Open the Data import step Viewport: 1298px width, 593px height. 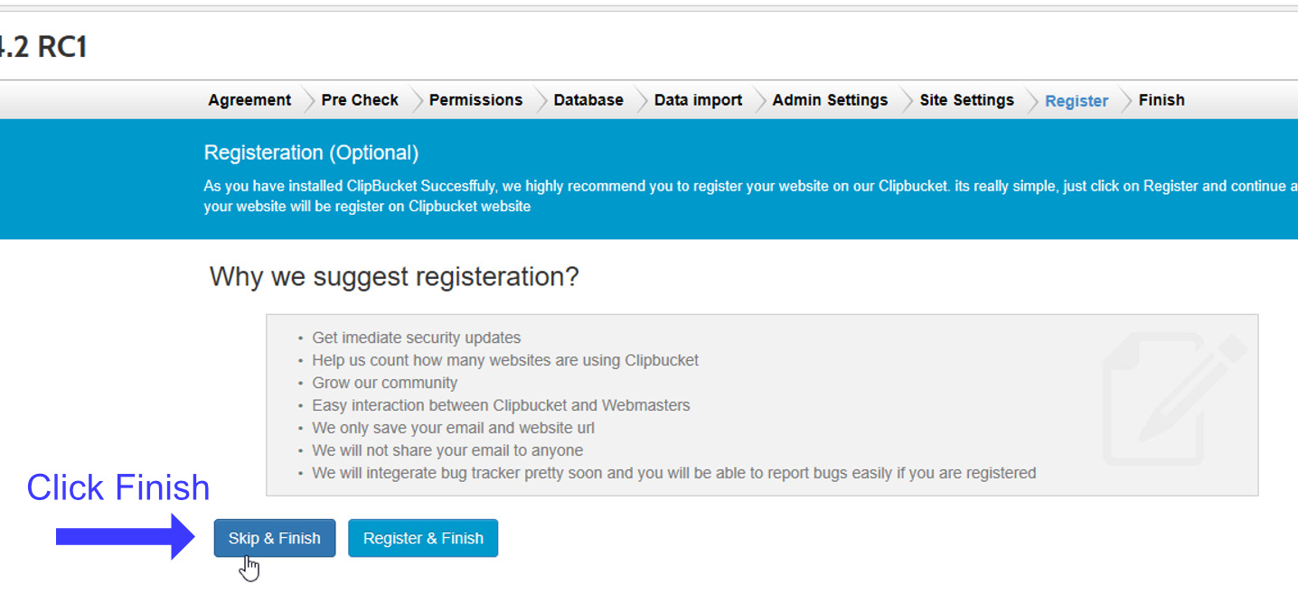pos(698,100)
